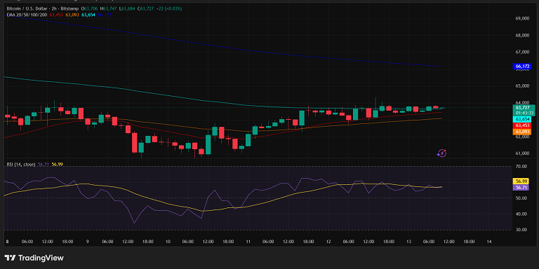Click the 69,000 price axis label
The height and width of the screenshot is (269, 539).
tap(522, 18)
